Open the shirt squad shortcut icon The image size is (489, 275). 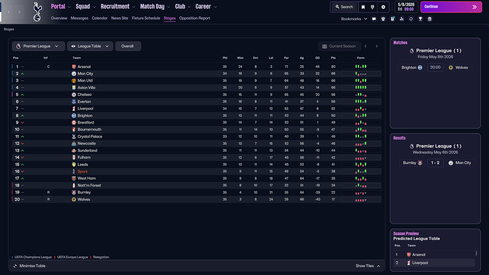point(383,19)
